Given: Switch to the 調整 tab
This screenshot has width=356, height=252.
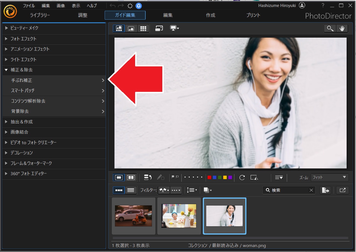Looking at the screenshot, I should 83,15.
